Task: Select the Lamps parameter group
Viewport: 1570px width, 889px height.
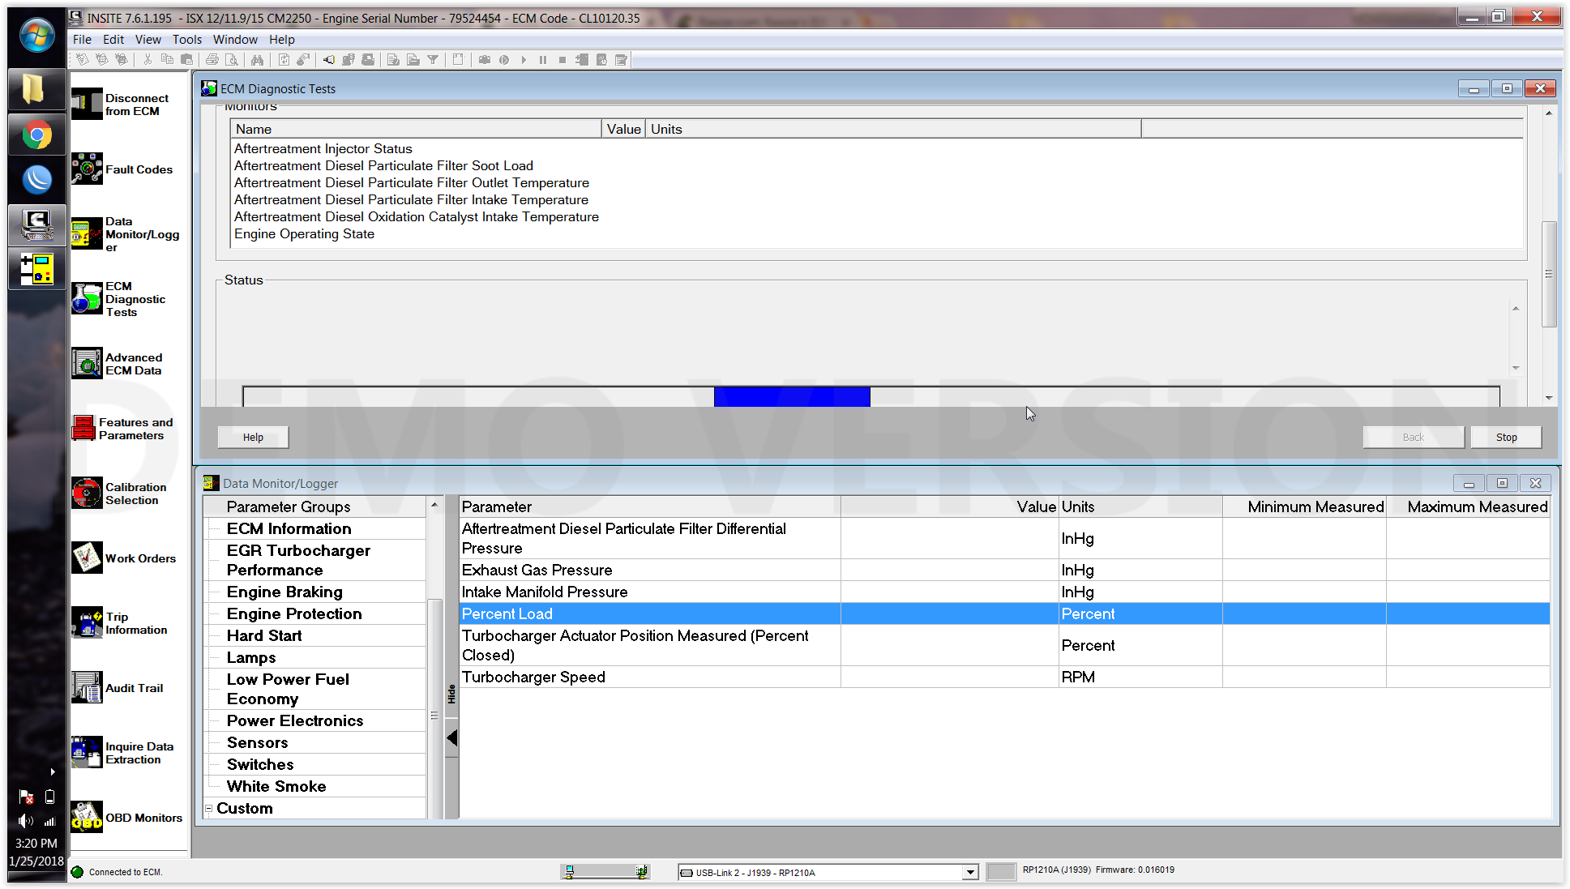Action: (x=251, y=657)
